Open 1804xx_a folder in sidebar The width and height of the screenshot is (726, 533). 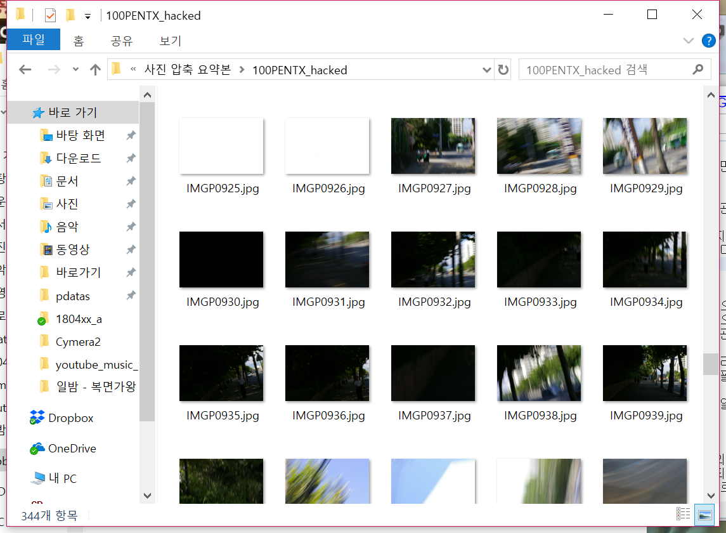pos(79,319)
